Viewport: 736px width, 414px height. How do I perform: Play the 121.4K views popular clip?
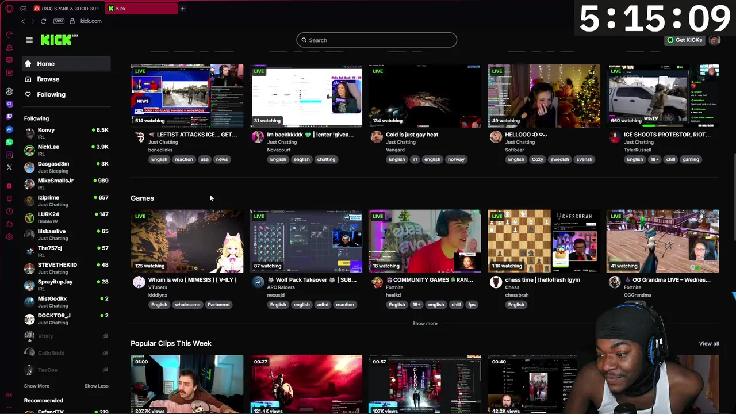(x=306, y=384)
